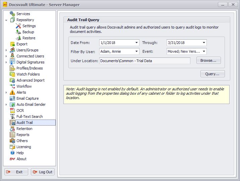Click the Settings tools icon
The image size is (240, 181).
click(x=18, y=26)
